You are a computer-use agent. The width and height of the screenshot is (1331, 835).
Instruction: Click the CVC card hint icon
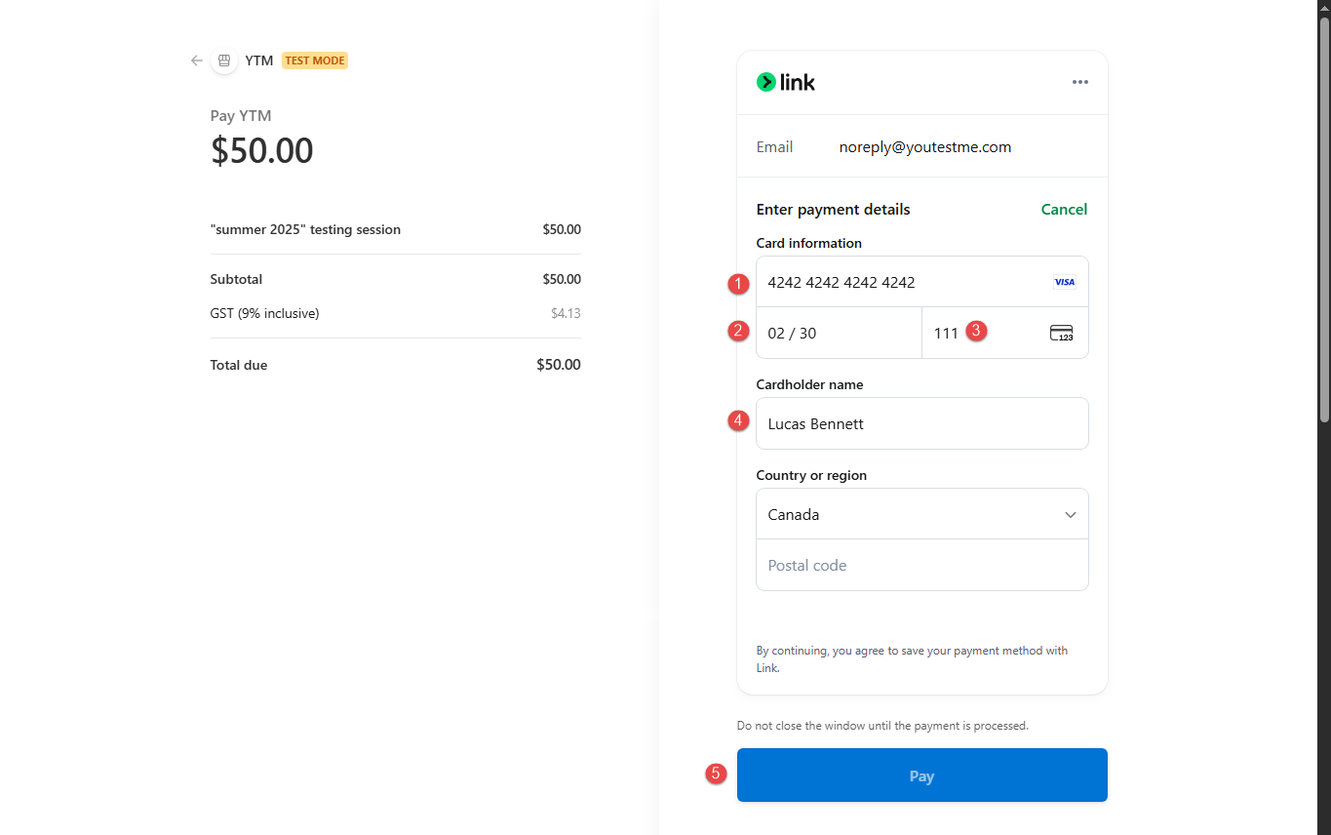tap(1061, 334)
